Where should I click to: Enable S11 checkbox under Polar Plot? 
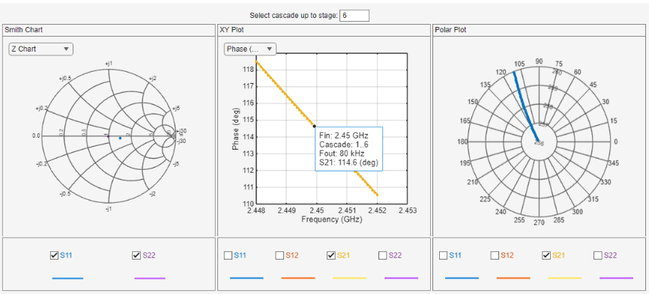coord(443,256)
